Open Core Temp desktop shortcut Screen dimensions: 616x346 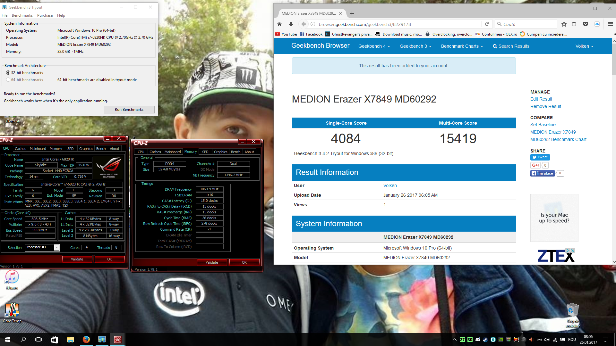tap(12, 313)
